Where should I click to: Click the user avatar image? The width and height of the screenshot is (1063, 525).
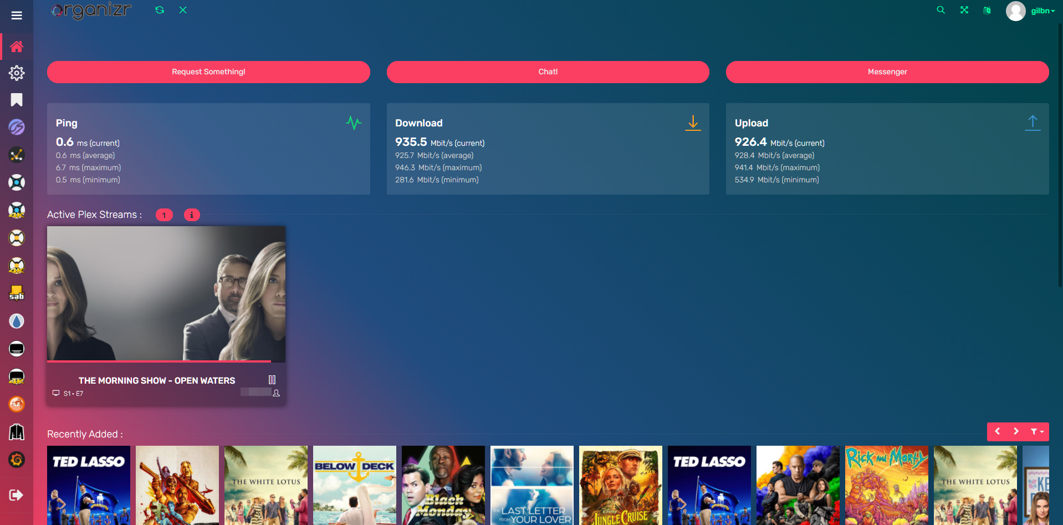click(x=1015, y=11)
